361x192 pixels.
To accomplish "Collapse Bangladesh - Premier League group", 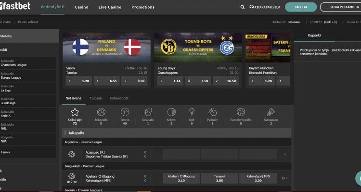I will click(x=176, y=166).
